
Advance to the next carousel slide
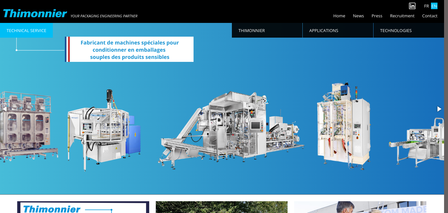coord(439,109)
